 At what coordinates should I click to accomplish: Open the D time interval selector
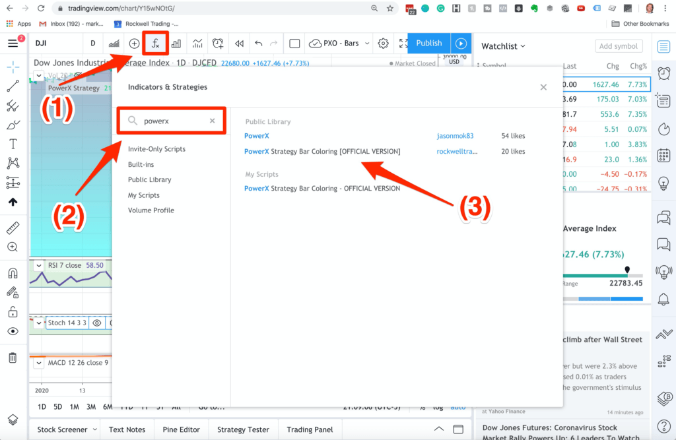92,43
